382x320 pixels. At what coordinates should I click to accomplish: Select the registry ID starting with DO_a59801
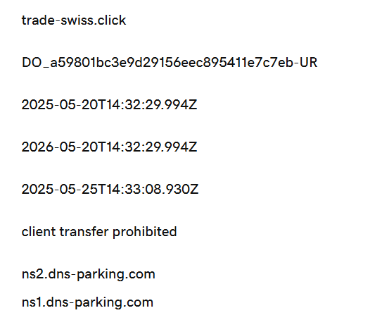coord(170,62)
